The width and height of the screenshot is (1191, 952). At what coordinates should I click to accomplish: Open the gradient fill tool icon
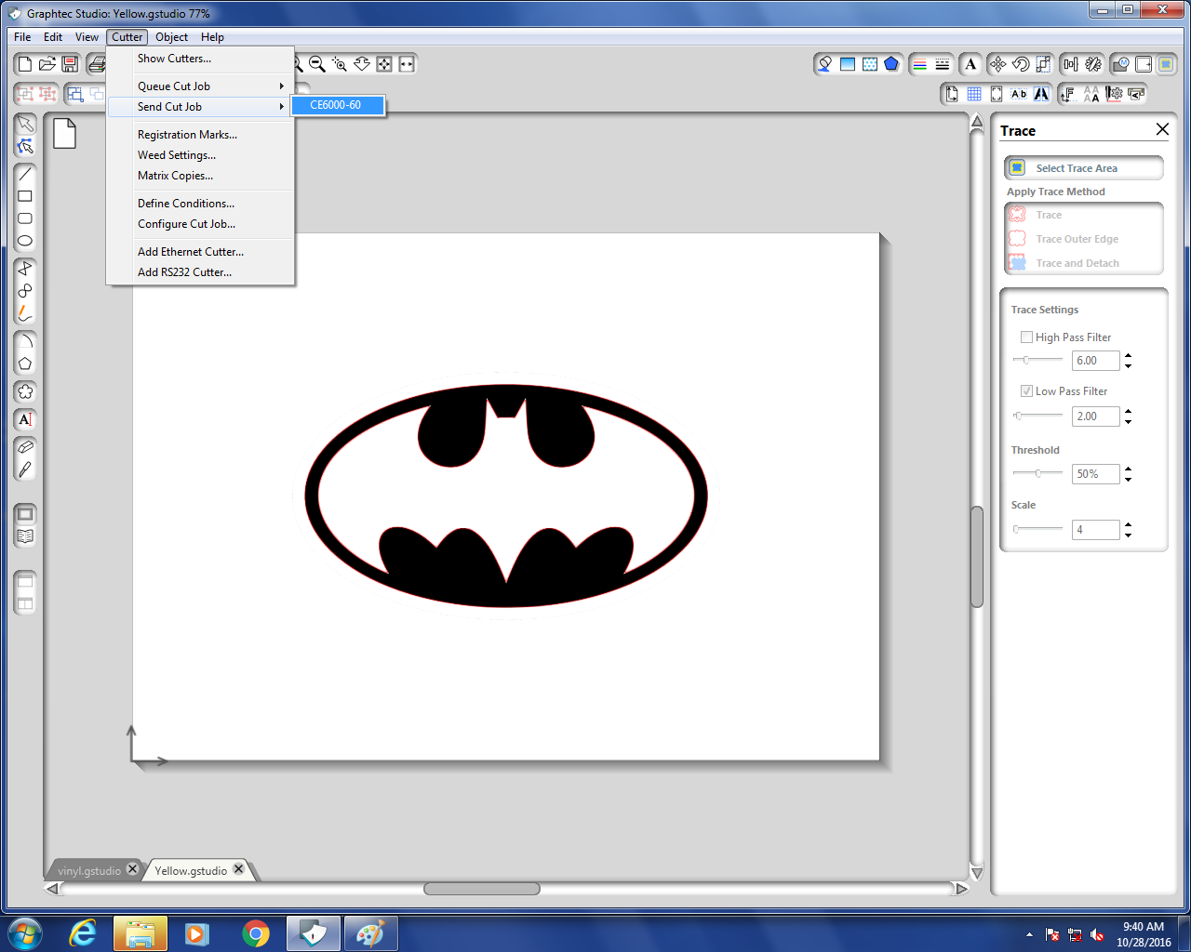(848, 64)
